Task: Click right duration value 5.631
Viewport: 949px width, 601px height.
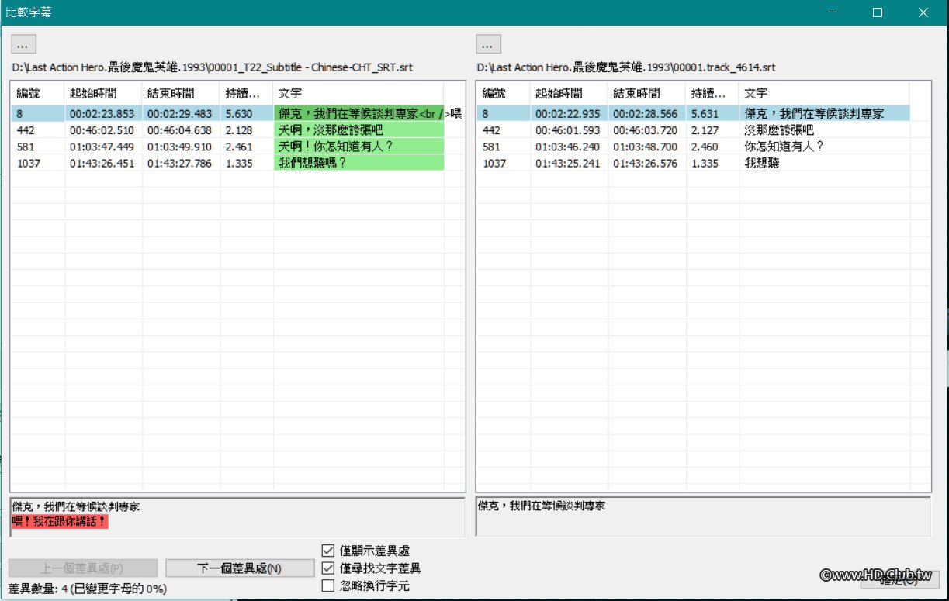Action: [x=705, y=113]
